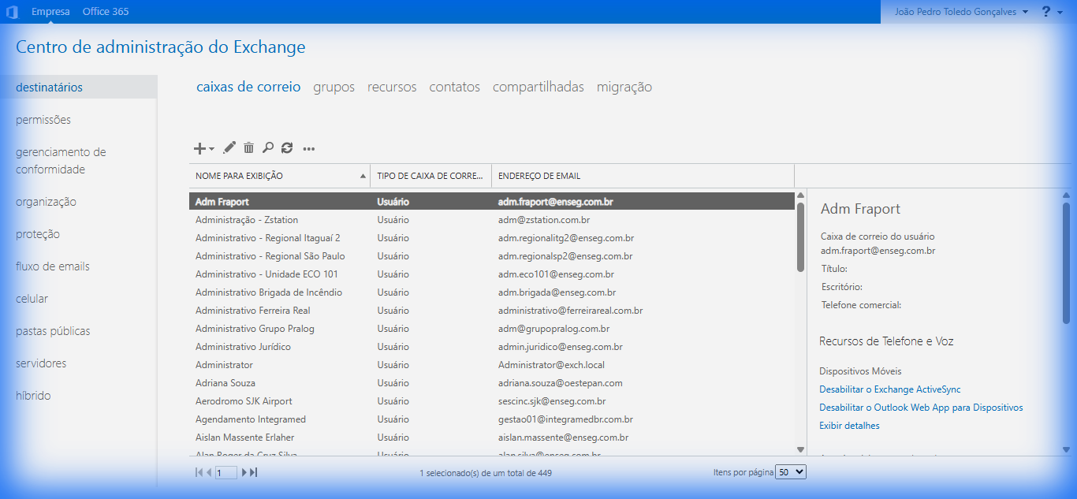The width and height of the screenshot is (1077, 499).
Task: Select fluxo de emails in sidebar
Action: pyautogui.click(x=53, y=266)
